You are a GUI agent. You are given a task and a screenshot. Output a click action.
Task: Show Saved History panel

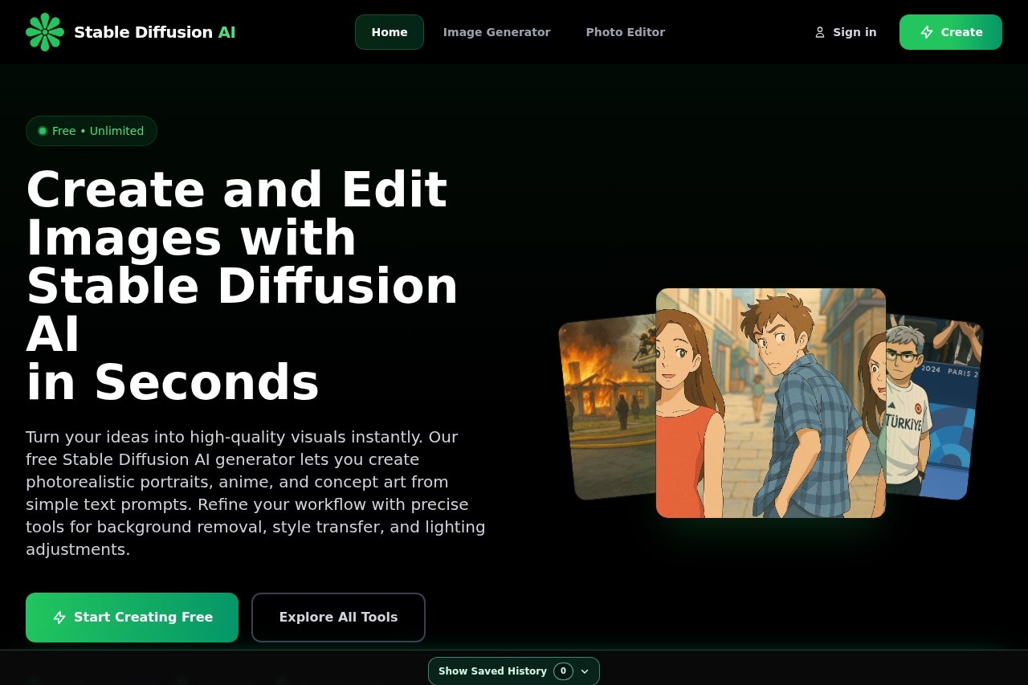(514, 671)
